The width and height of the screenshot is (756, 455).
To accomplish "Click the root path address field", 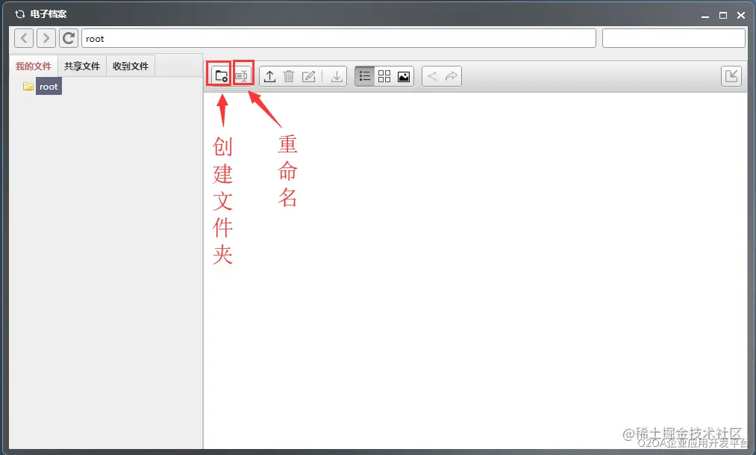I will pyautogui.click(x=339, y=38).
